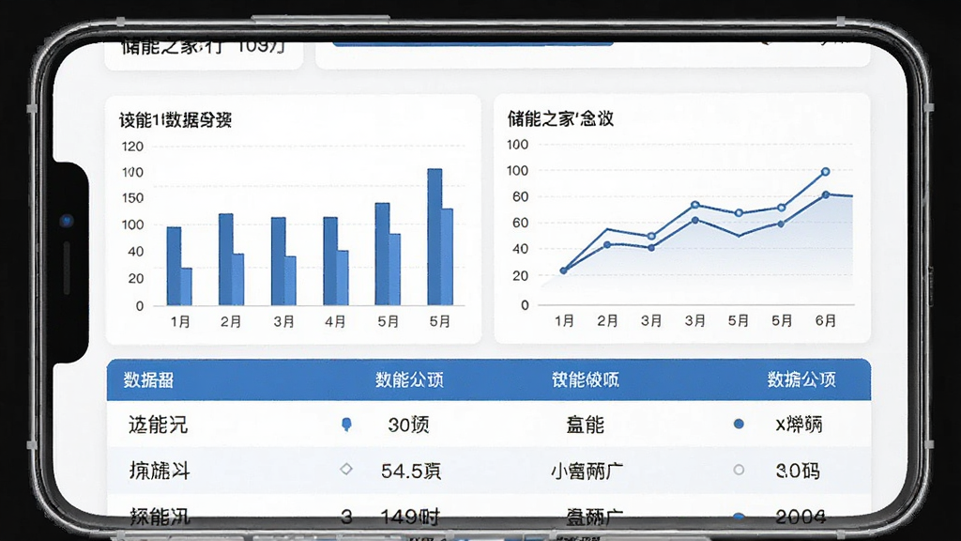
Task: Sort by the table header above 3.0码
Action: point(801,379)
